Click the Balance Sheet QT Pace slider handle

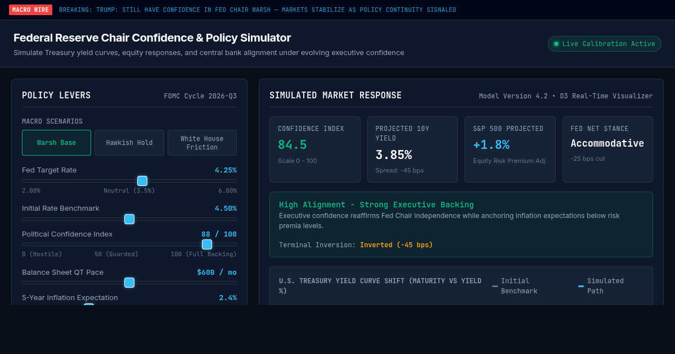[129, 283]
